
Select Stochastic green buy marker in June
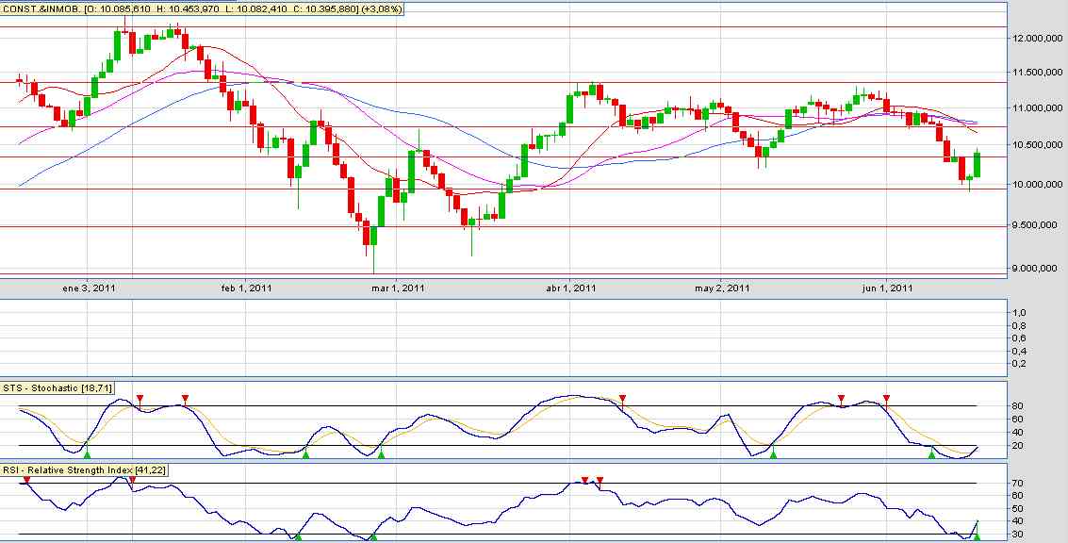pos(931,453)
